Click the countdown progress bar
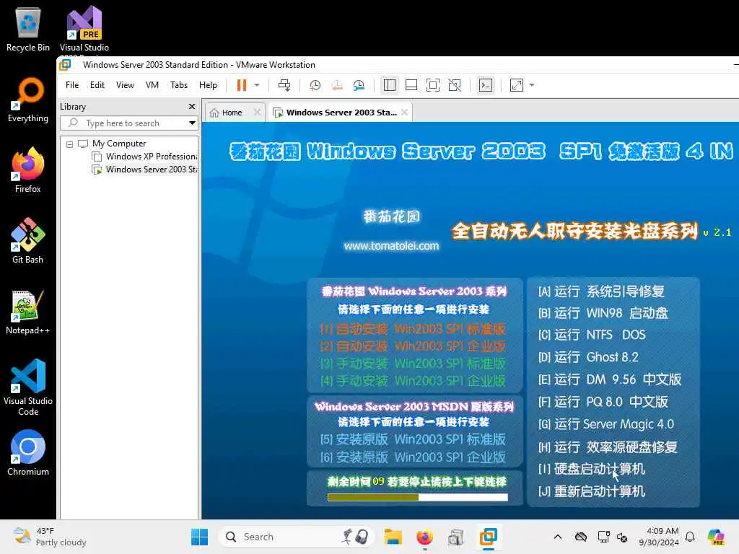Viewport: 739px width, 554px height. pos(418,497)
